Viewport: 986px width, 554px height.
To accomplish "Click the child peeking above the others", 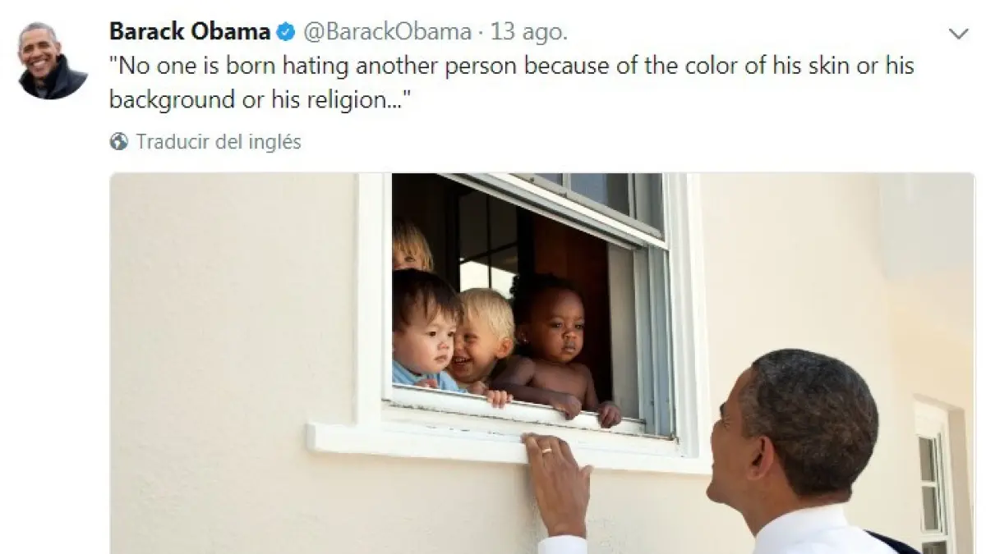I will point(412,245).
